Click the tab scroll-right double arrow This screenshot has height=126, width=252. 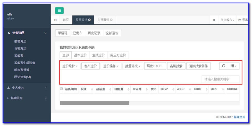[x=214, y=20]
